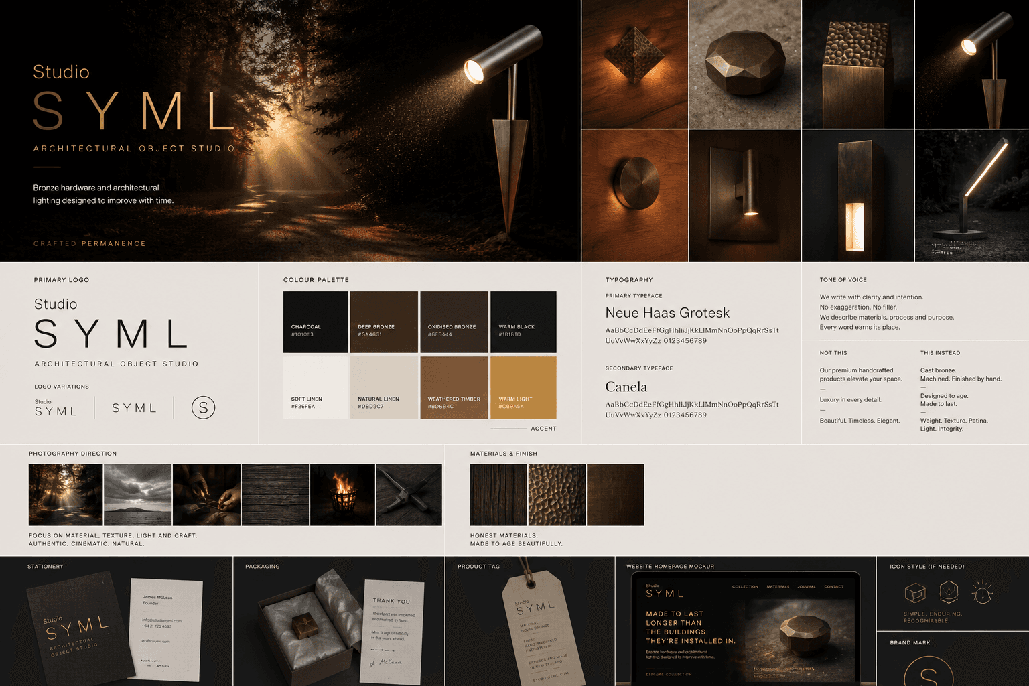This screenshot has height=686, width=1029.
Task: Pick the Oxidised Bronze colour swatch
Action: click(454, 322)
